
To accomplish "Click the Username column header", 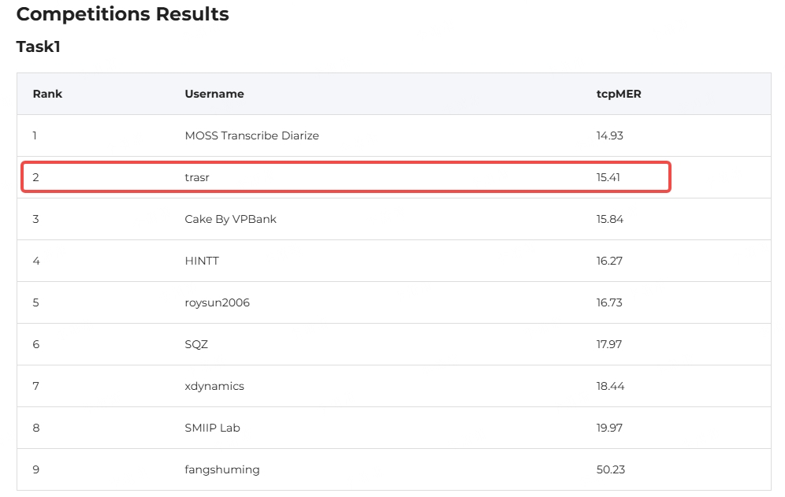I will click(214, 94).
